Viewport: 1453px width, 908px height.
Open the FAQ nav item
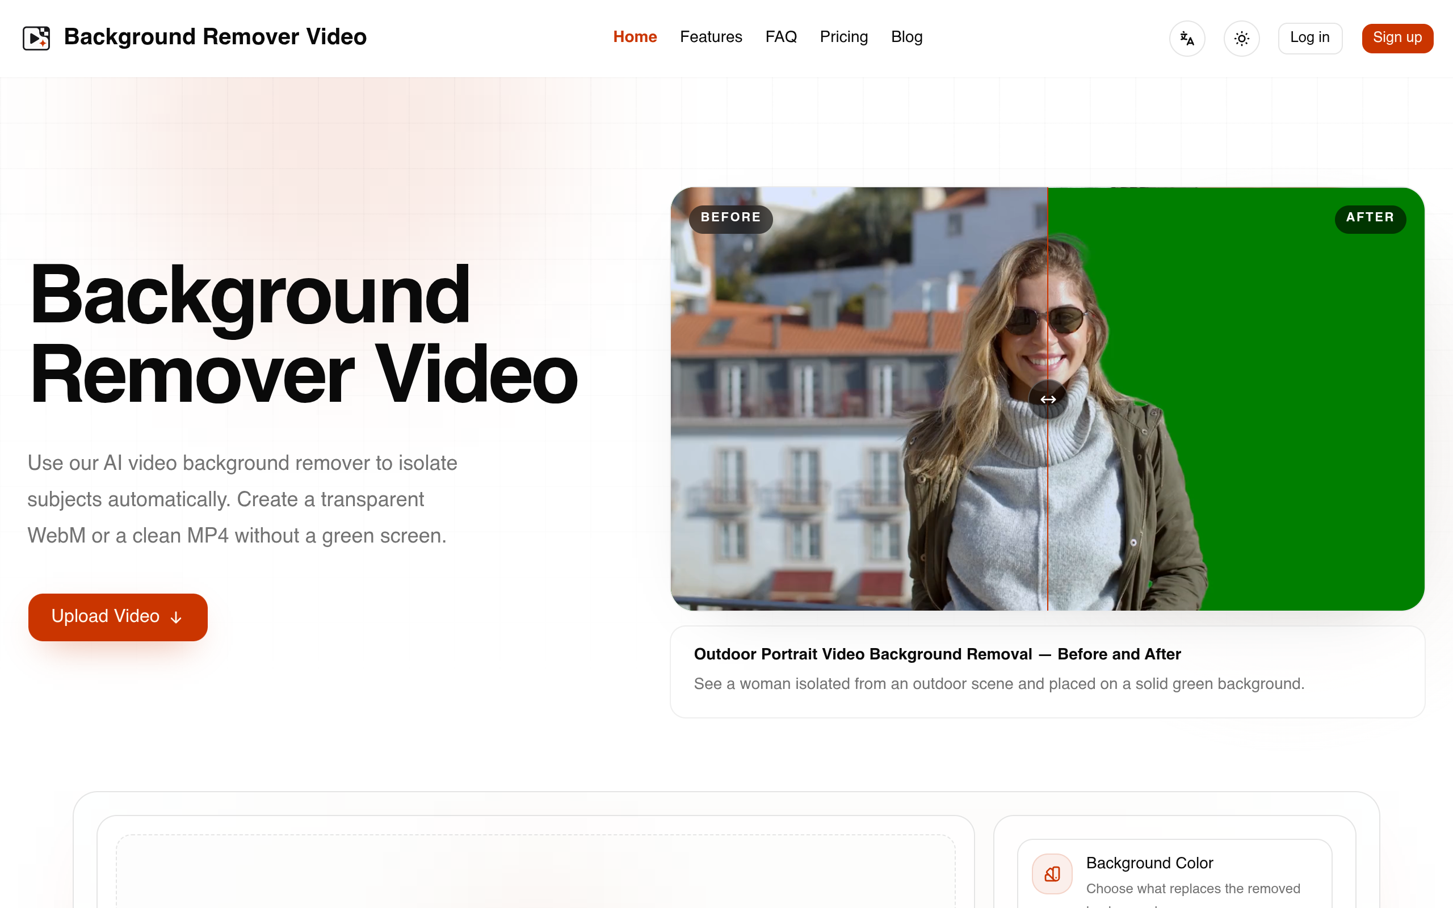[780, 37]
